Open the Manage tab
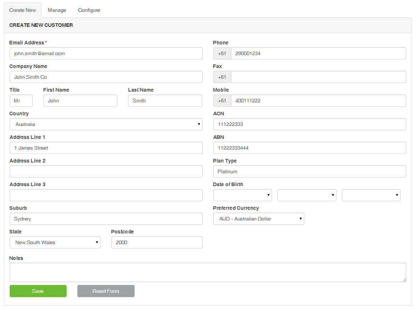This screenshot has height=310, width=416. click(57, 10)
